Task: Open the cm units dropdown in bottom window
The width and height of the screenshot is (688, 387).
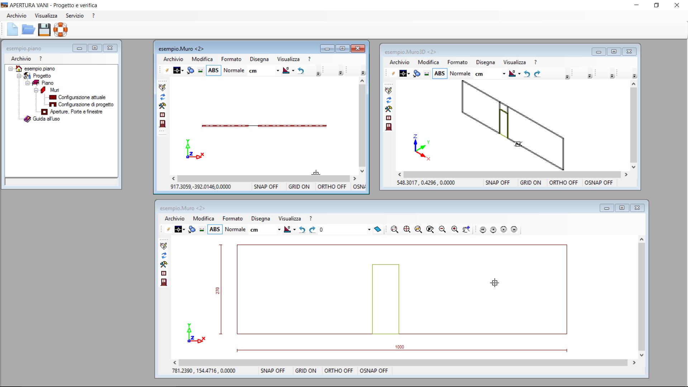Action: pos(265,230)
